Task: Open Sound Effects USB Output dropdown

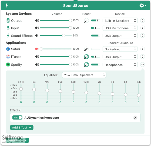Action: pos(120,36)
